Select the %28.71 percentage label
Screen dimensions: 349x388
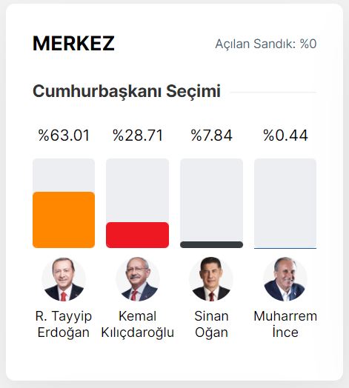tap(138, 136)
